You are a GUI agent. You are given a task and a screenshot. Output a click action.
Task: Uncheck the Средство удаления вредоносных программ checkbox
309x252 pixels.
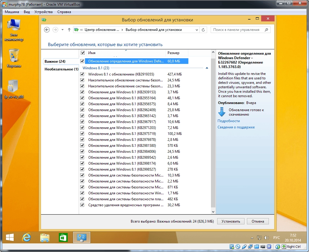82,205
